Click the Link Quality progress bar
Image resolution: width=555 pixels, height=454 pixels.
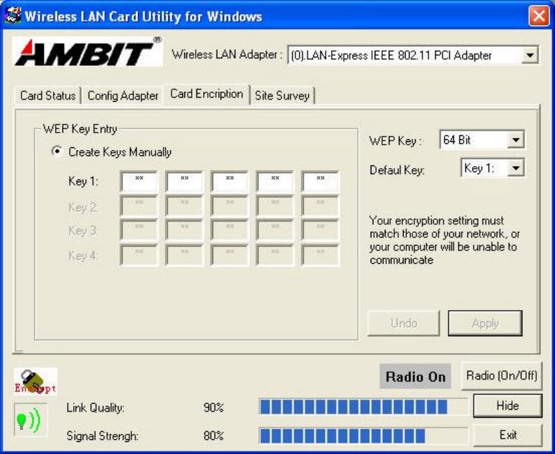tap(364, 406)
